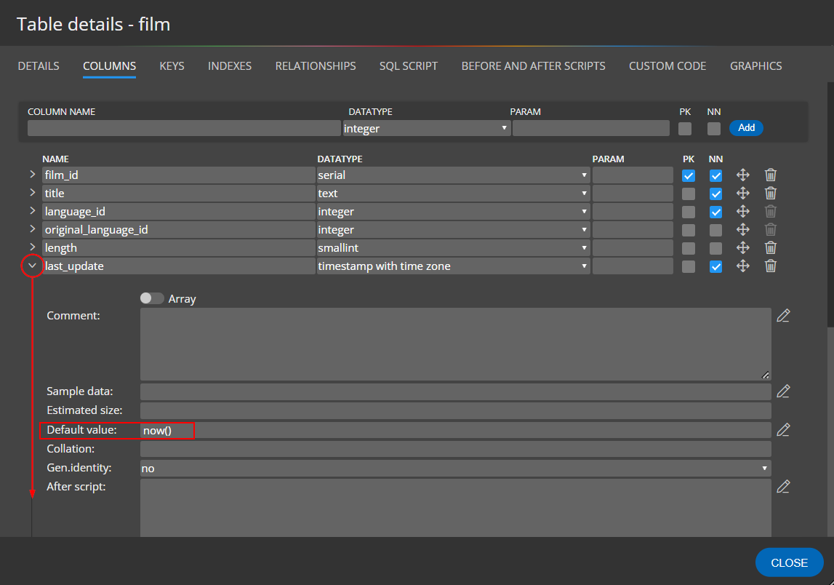Screen dimensions: 834x585
Task: Click the move handle for film_id row
Action: (743, 175)
